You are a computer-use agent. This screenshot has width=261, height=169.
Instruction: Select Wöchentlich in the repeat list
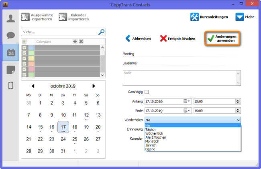coord(193,133)
